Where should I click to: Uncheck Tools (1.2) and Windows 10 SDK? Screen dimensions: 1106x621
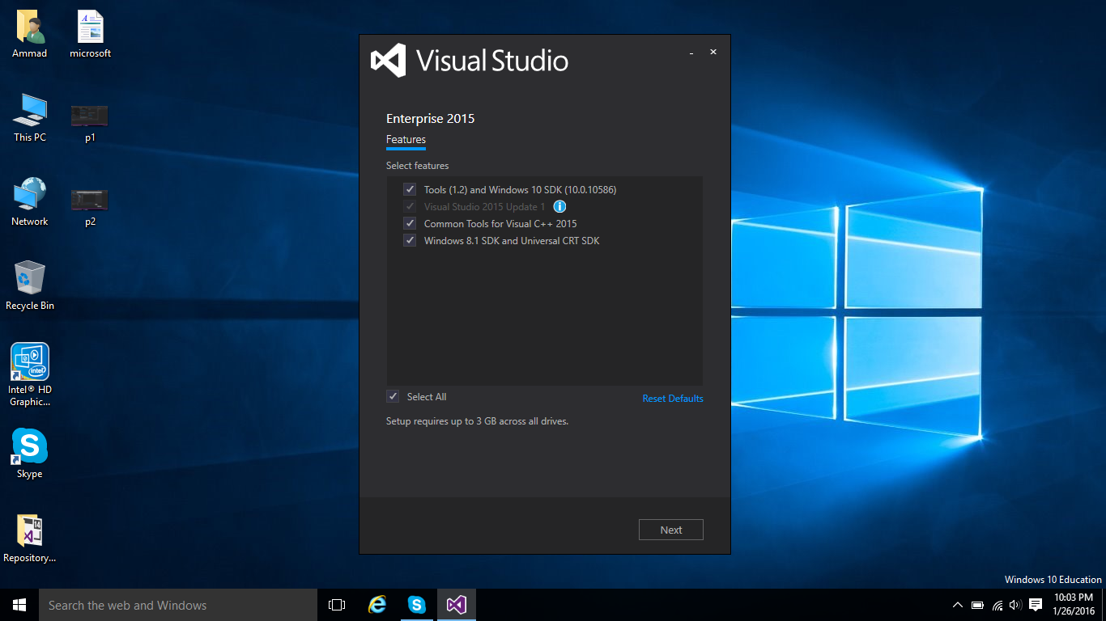pyautogui.click(x=410, y=189)
